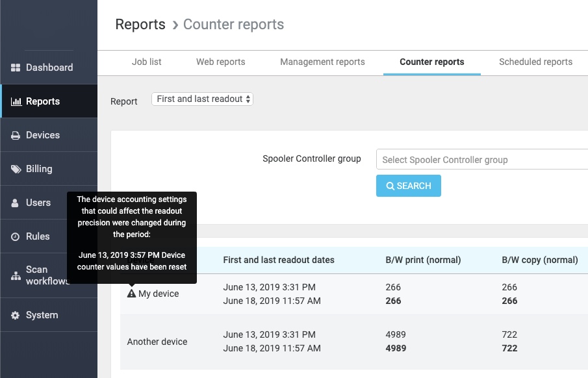Switch to the Management reports tab
The width and height of the screenshot is (588, 378).
[x=322, y=62]
